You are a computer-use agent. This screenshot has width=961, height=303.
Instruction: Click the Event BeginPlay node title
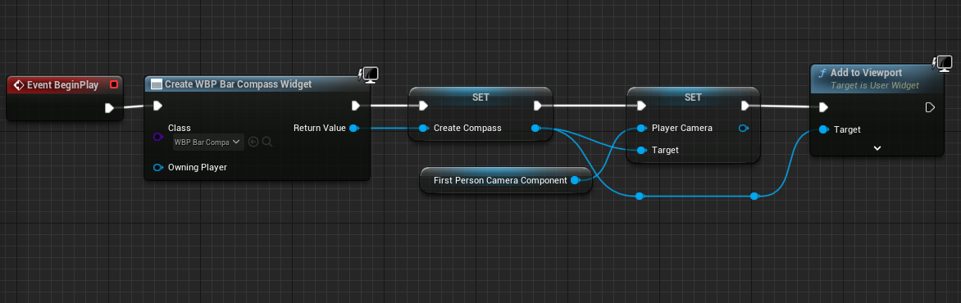(x=62, y=85)
